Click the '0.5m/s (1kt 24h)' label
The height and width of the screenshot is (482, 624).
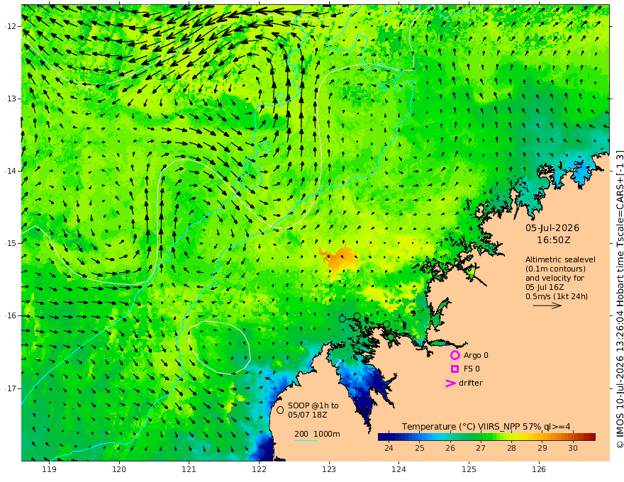557,296
